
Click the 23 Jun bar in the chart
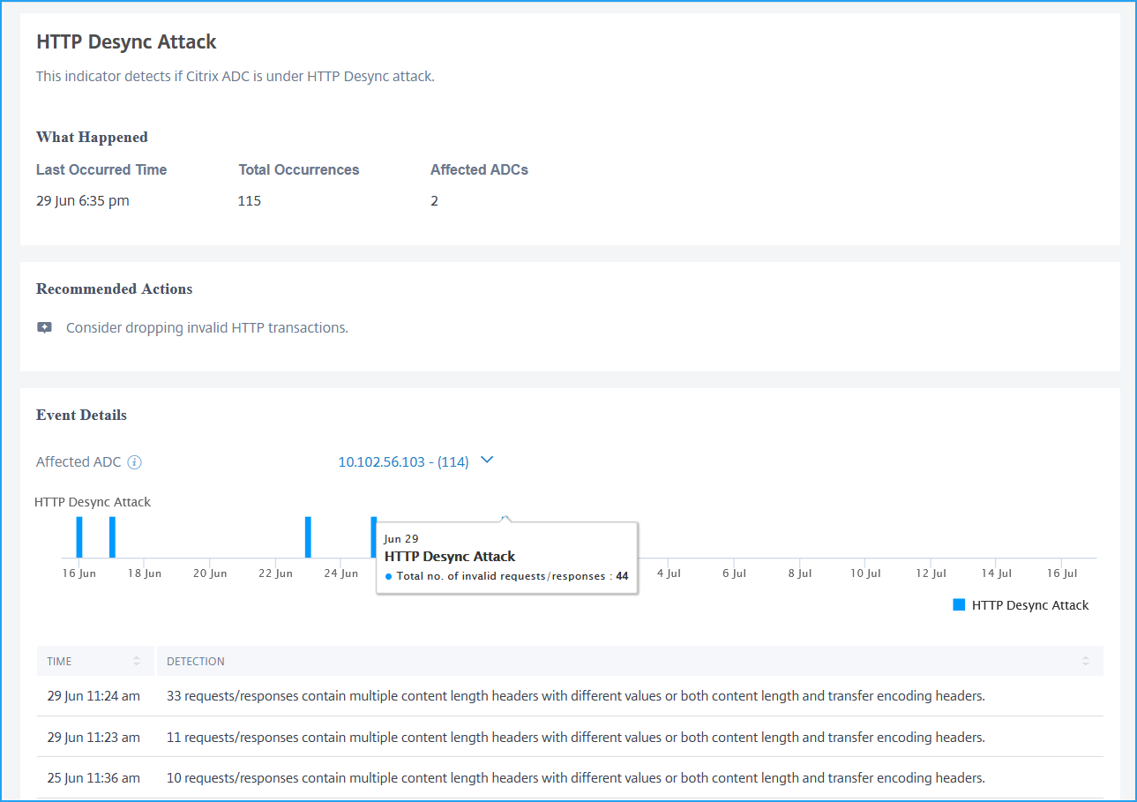(308, 537)
